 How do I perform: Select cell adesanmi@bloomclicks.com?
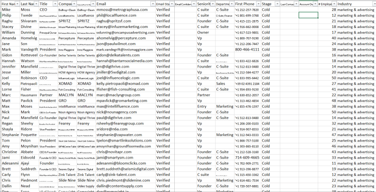[x=126, y=163]
